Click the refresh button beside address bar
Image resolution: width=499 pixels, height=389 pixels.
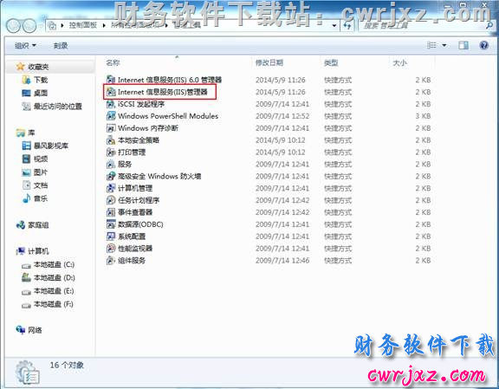[x=347, y=25]
